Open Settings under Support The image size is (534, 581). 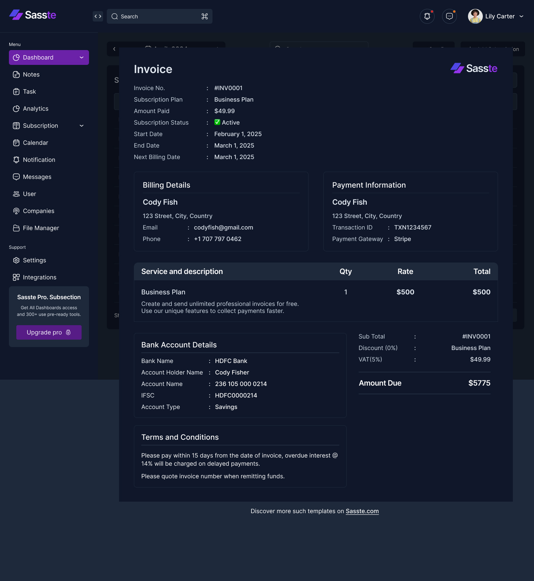coord(34,260)
